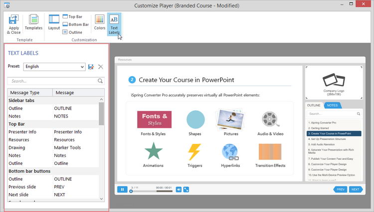
Task: Edit the Marker Tools message value
Action: (x=67, y=147)
